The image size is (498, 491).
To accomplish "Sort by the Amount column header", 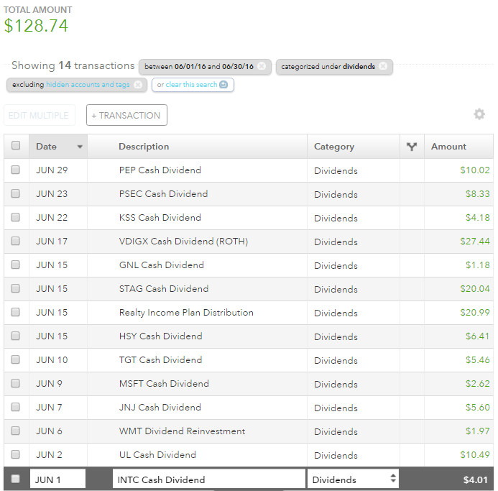I will [448, 147].
